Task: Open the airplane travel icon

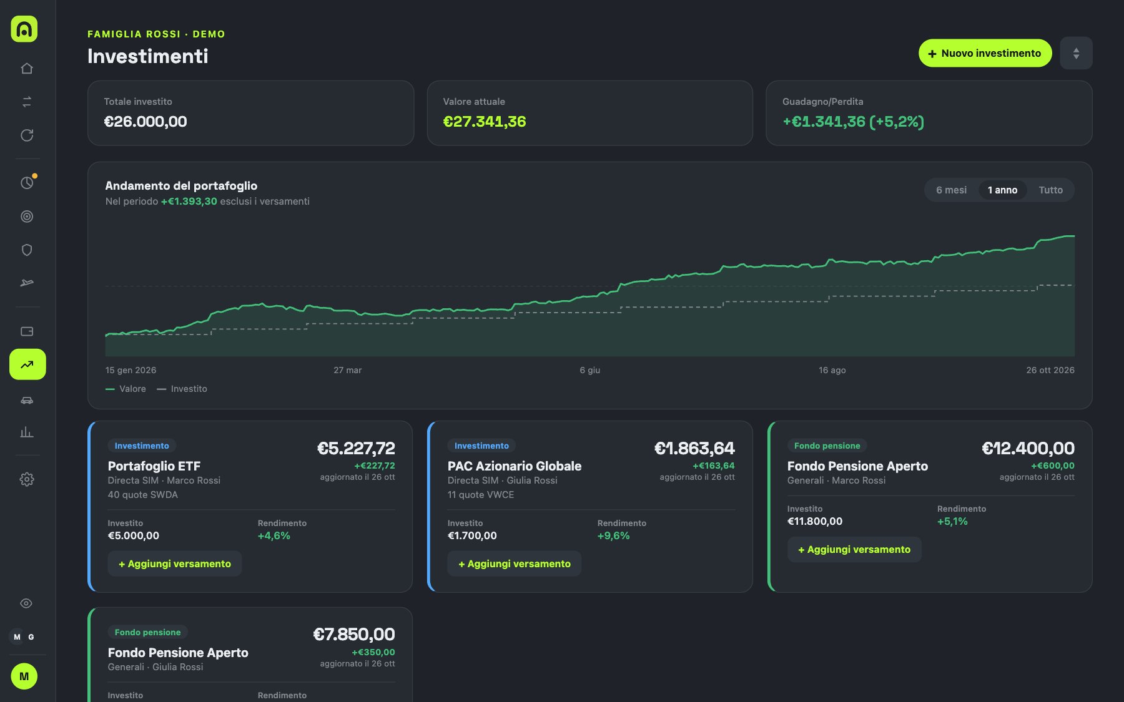Action: [27, 283]
